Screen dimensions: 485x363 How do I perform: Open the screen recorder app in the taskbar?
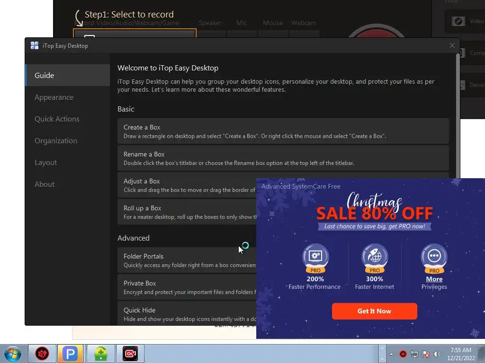pos(130,354)
